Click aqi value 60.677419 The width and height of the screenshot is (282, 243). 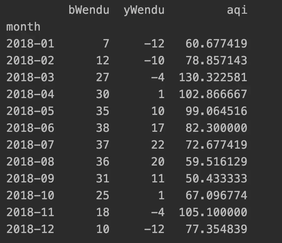point(216,44)
